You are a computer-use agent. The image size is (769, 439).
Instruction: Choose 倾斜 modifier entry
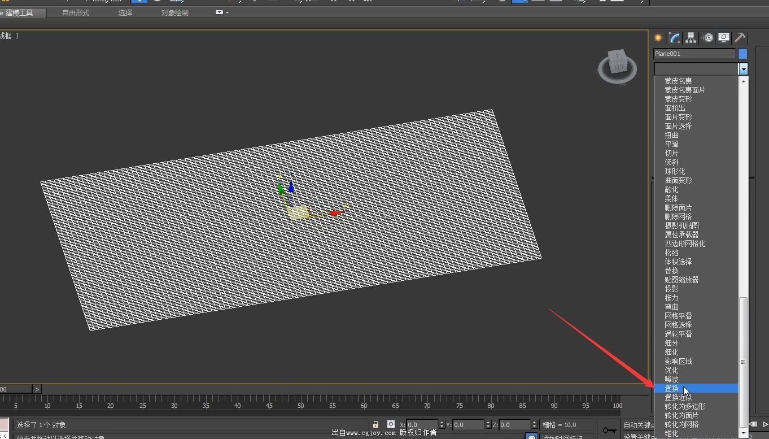tap(697, 162)
